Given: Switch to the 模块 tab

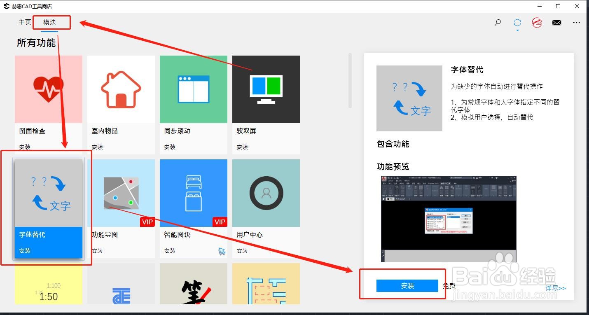Looking at the screenshot, I should click(50, 22).
